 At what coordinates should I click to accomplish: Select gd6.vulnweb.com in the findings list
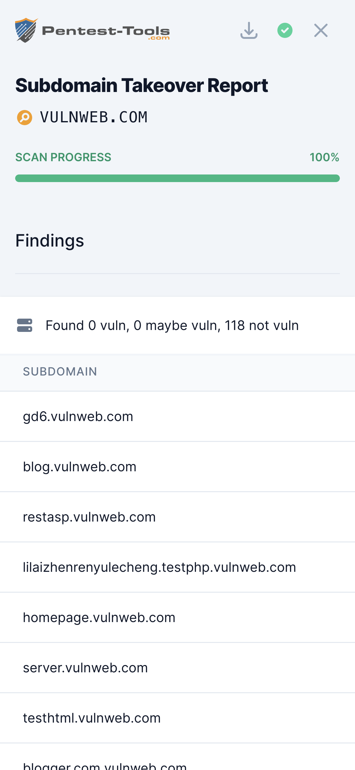coord(78,416)
